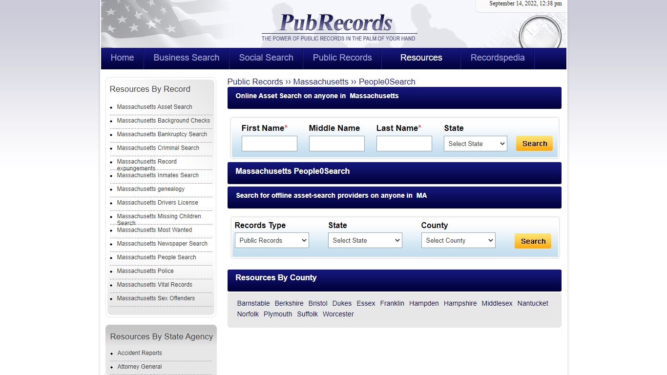The width and height of the screenshot is (667, 375).
Task: Open Massachusetts Missing Children Search link
Action: (x=159, y=219)
